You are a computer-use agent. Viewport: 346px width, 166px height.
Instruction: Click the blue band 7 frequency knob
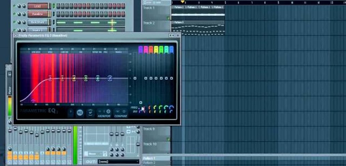[171, 107]
